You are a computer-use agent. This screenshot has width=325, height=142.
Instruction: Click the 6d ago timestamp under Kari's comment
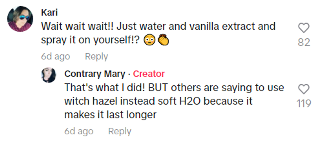point(55,57)
